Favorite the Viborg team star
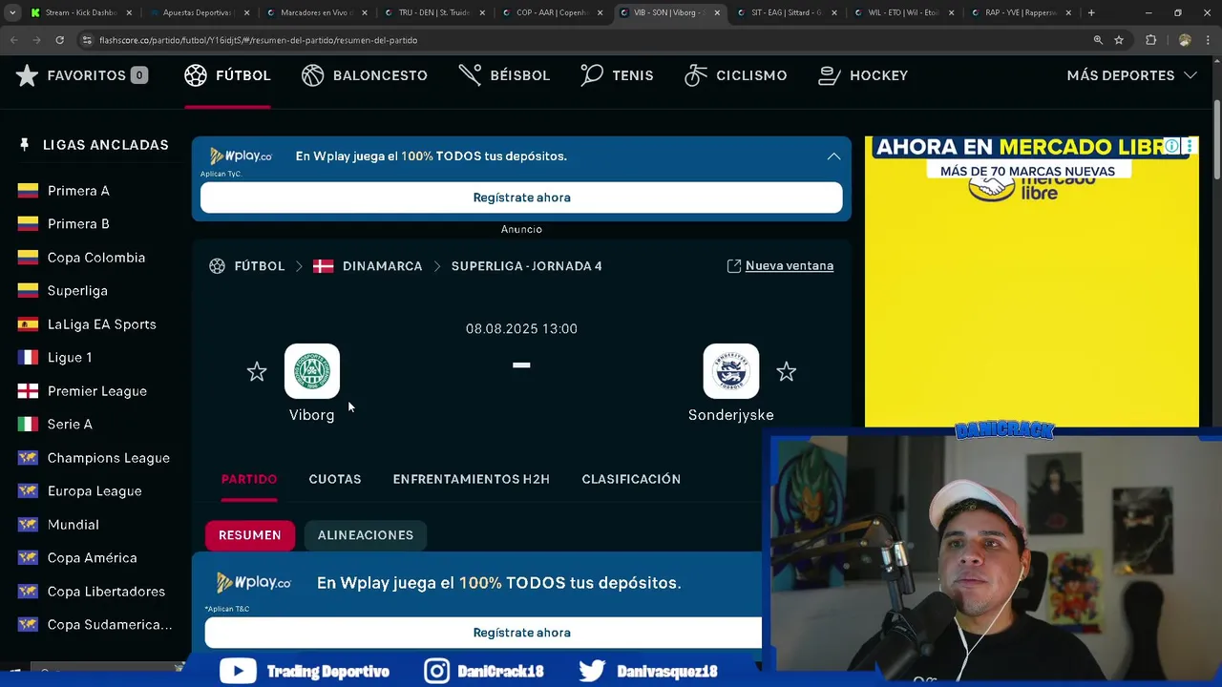Viewport: 1222px width, 687px height. pyautogui.click(x=257, y=372)
